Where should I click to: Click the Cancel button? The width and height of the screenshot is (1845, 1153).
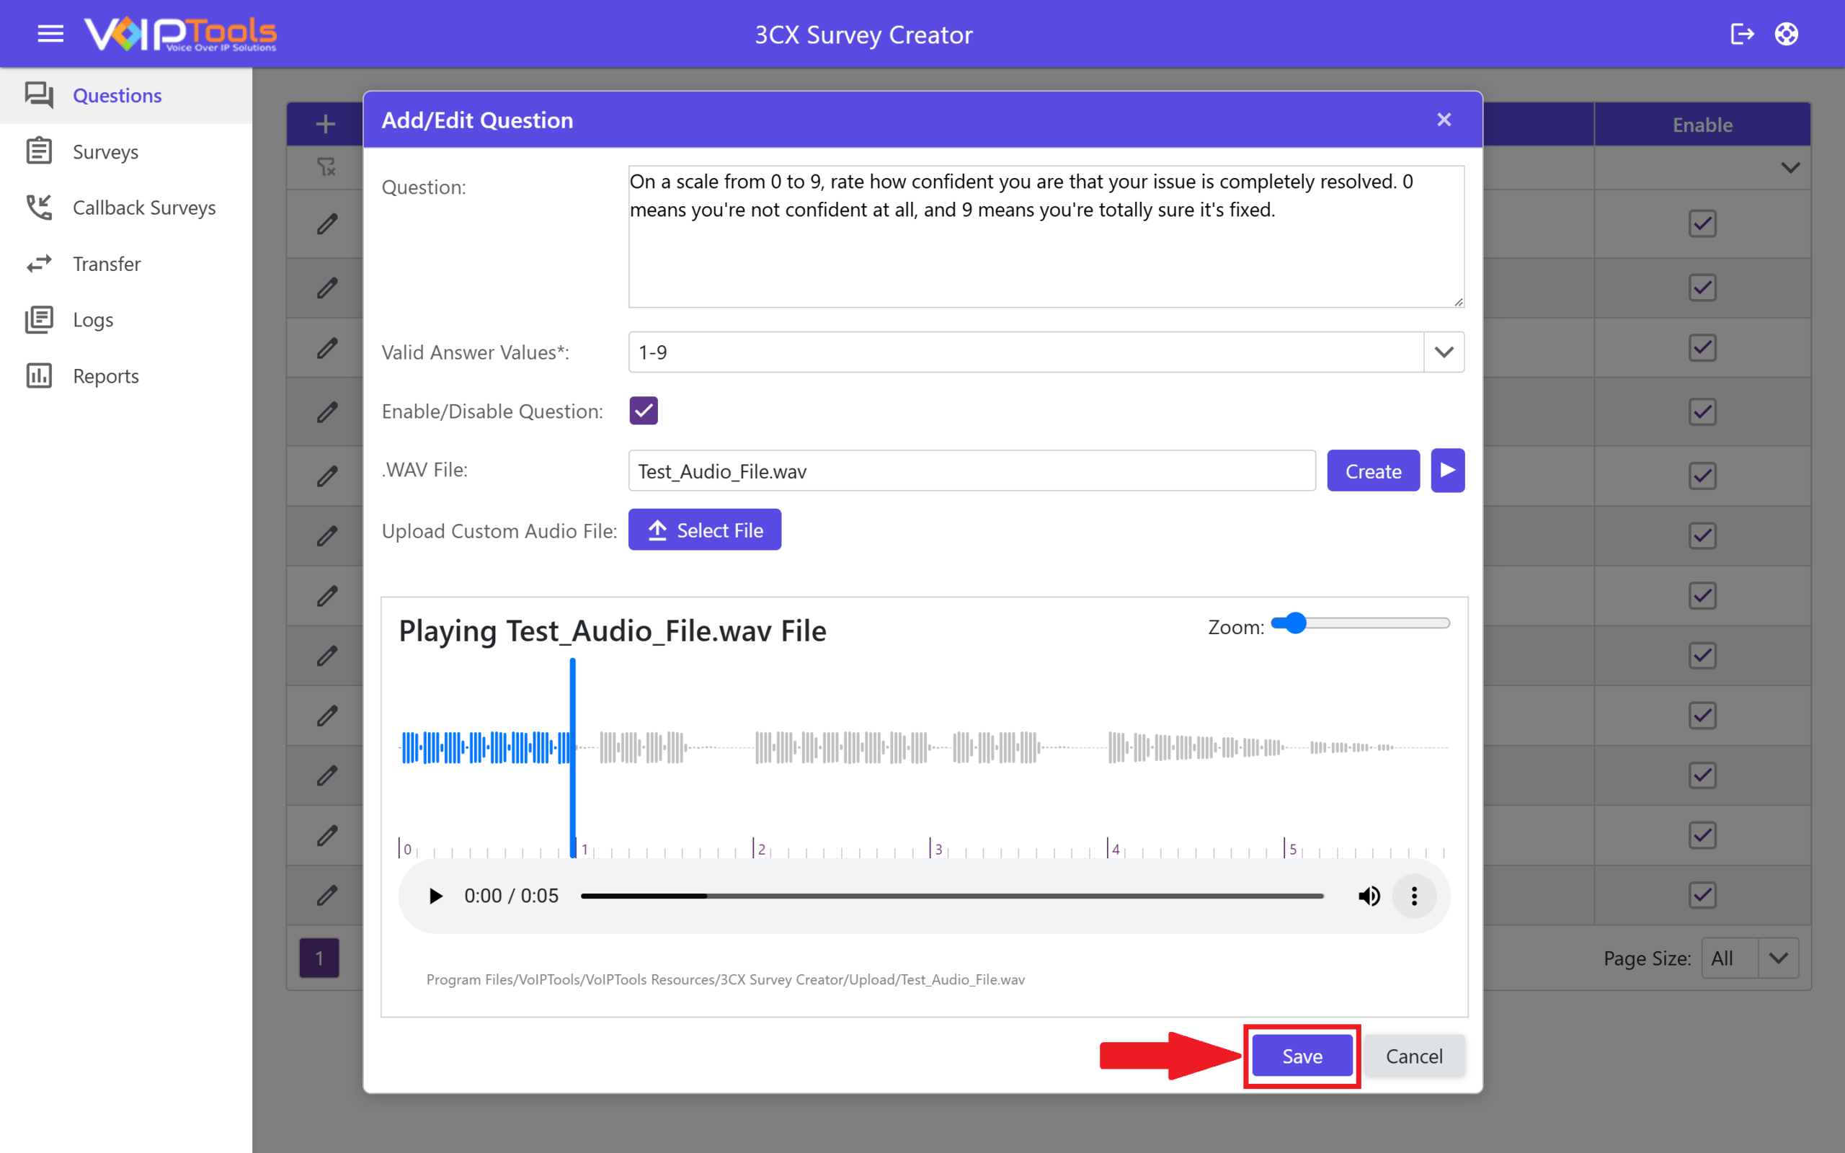1414,1056
